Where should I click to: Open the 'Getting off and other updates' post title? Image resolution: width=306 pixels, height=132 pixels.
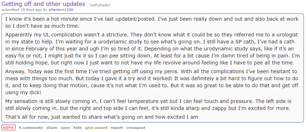[43, 4]
